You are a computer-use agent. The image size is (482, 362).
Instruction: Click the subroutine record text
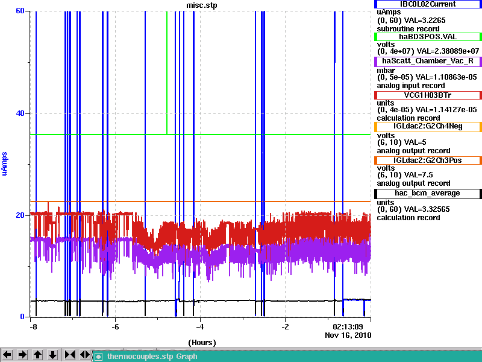(408, 29)
